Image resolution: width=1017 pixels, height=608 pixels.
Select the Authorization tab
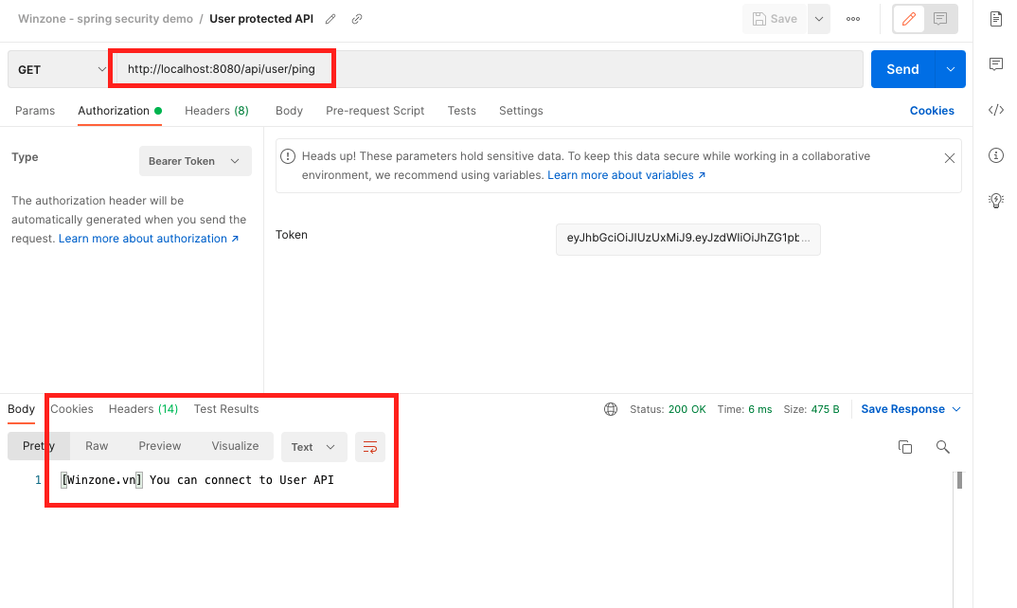119,110
